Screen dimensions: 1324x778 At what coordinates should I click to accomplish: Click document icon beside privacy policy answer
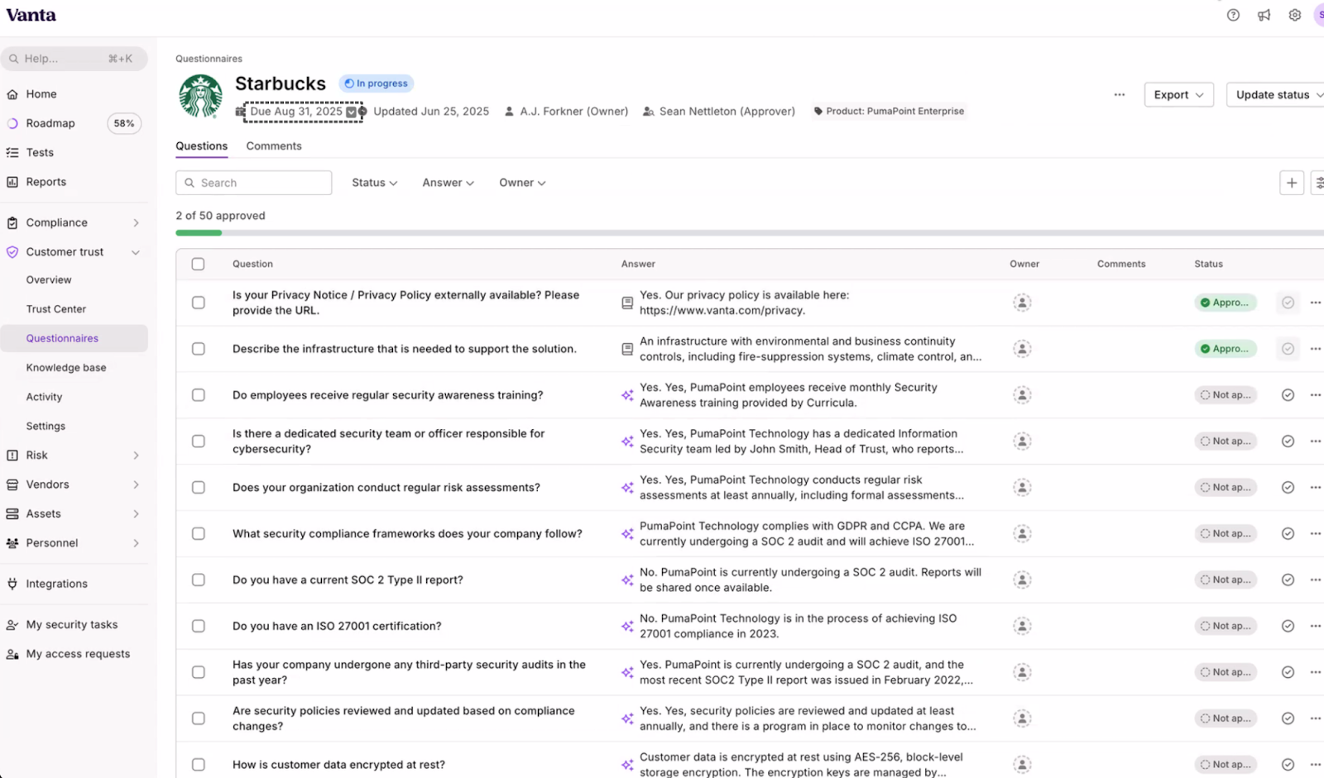[x=627, y=303]
